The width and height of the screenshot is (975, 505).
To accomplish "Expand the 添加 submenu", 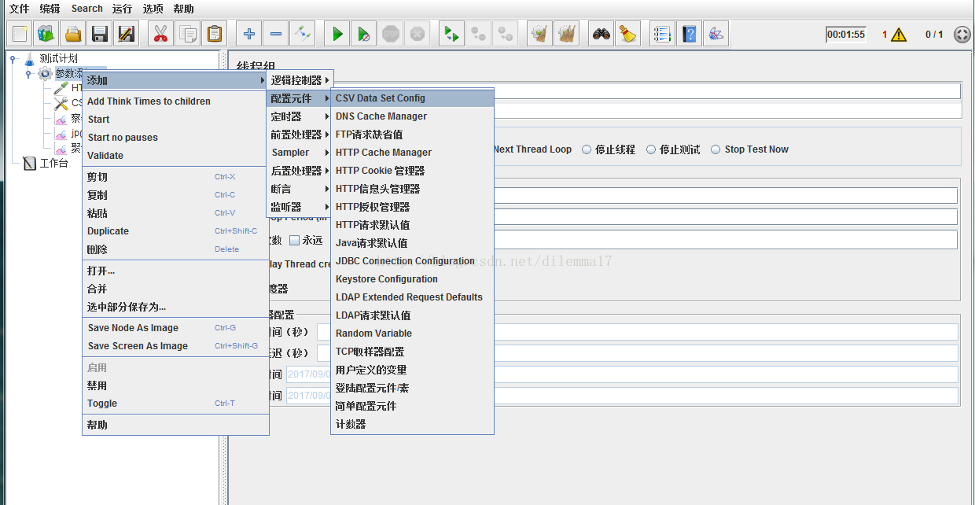I will pyautogui.click(x=176, y=80).
